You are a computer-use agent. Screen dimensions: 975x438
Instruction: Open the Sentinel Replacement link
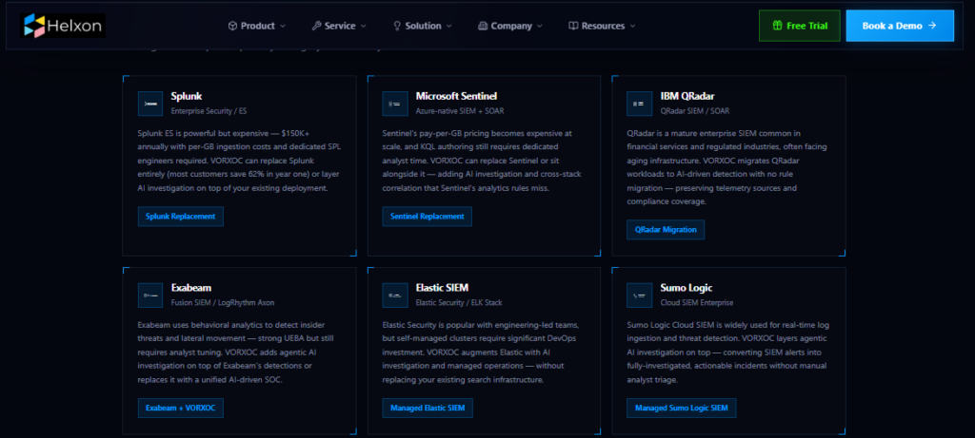pyautogui.click(x=428, y=217)
